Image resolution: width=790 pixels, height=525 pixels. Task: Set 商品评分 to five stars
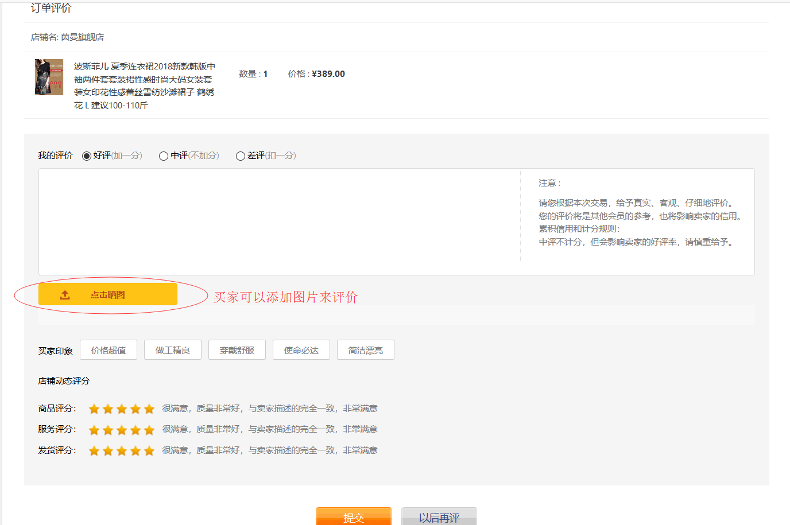pyautogui.click(x=149, y=409)
